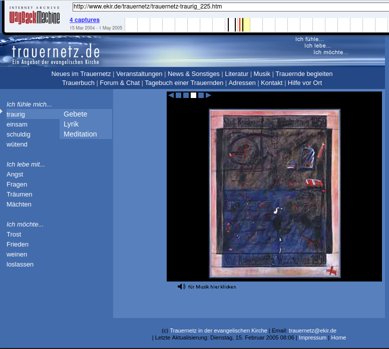The image size is (389, 349).
Task: Select 'wütend' in sidebar
Action: [x=17, y=144]
